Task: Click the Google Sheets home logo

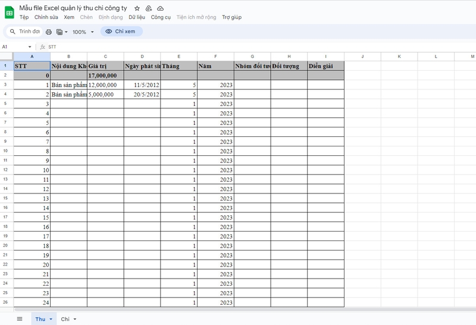Action: pyautogui.click(x=10, y=12)
